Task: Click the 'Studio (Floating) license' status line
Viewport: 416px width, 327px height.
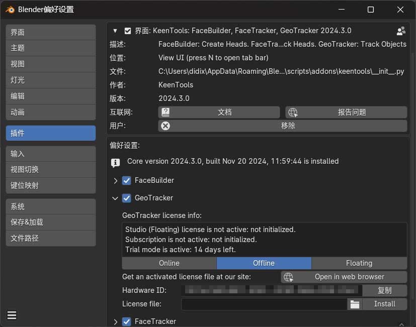Action: coord(210,230)
